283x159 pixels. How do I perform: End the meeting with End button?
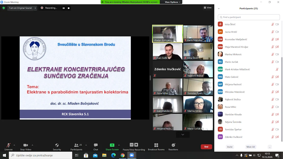point(206,147)
